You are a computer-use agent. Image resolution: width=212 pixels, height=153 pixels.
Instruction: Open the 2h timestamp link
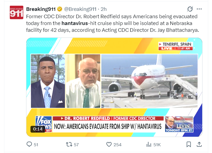[x=104, y=9]
